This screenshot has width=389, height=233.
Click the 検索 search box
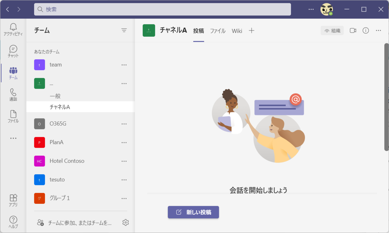click(162, 9)
